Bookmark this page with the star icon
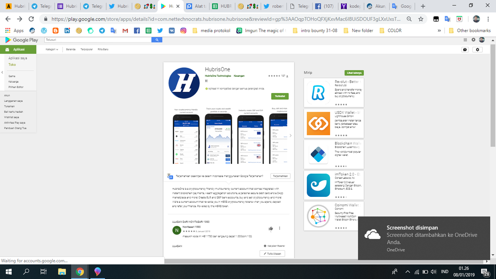Screen dimensions: 496x279 (x=421, y=19)
